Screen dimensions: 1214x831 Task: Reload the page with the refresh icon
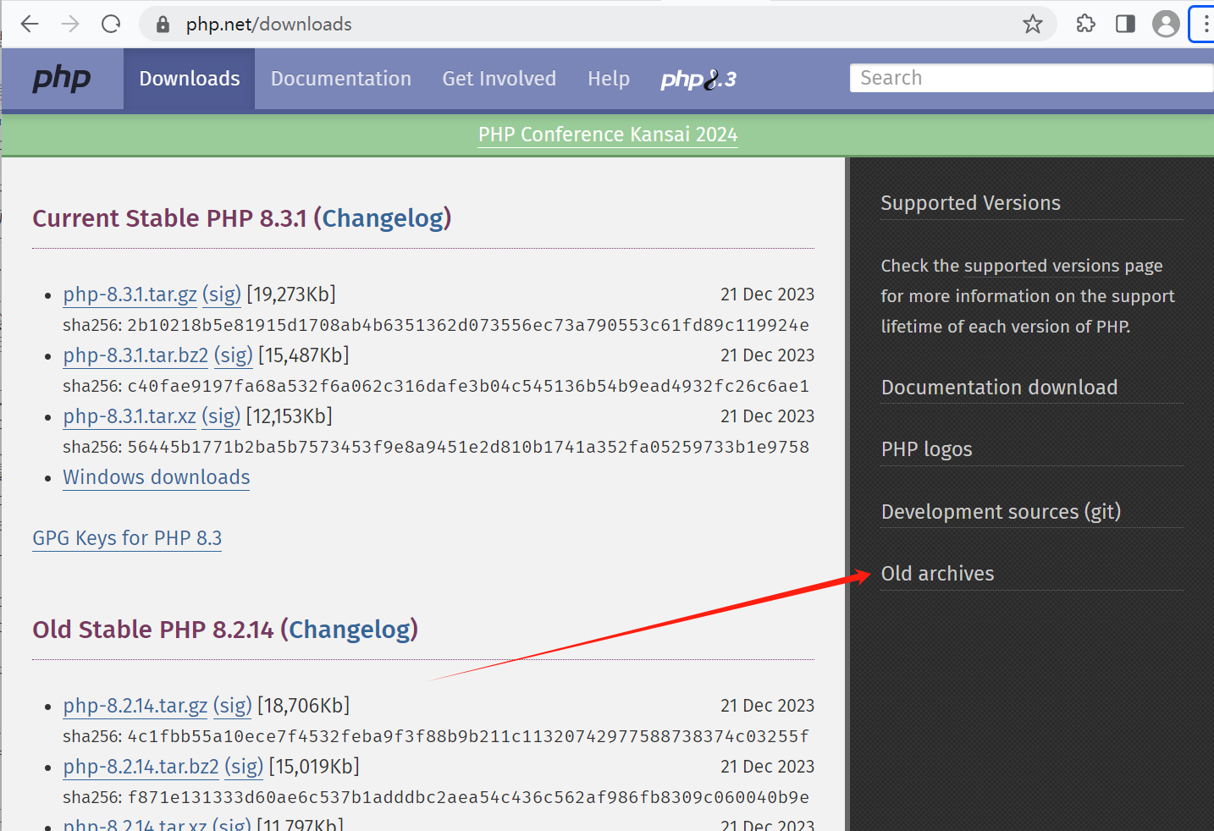tap(111, 24)
